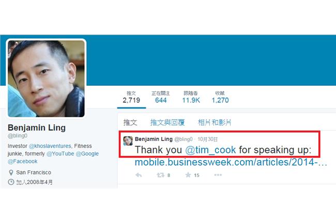Switch to the 相片和影片 tab
The height and width of the screenshot is (223, 336).
(x=215, y=122)
